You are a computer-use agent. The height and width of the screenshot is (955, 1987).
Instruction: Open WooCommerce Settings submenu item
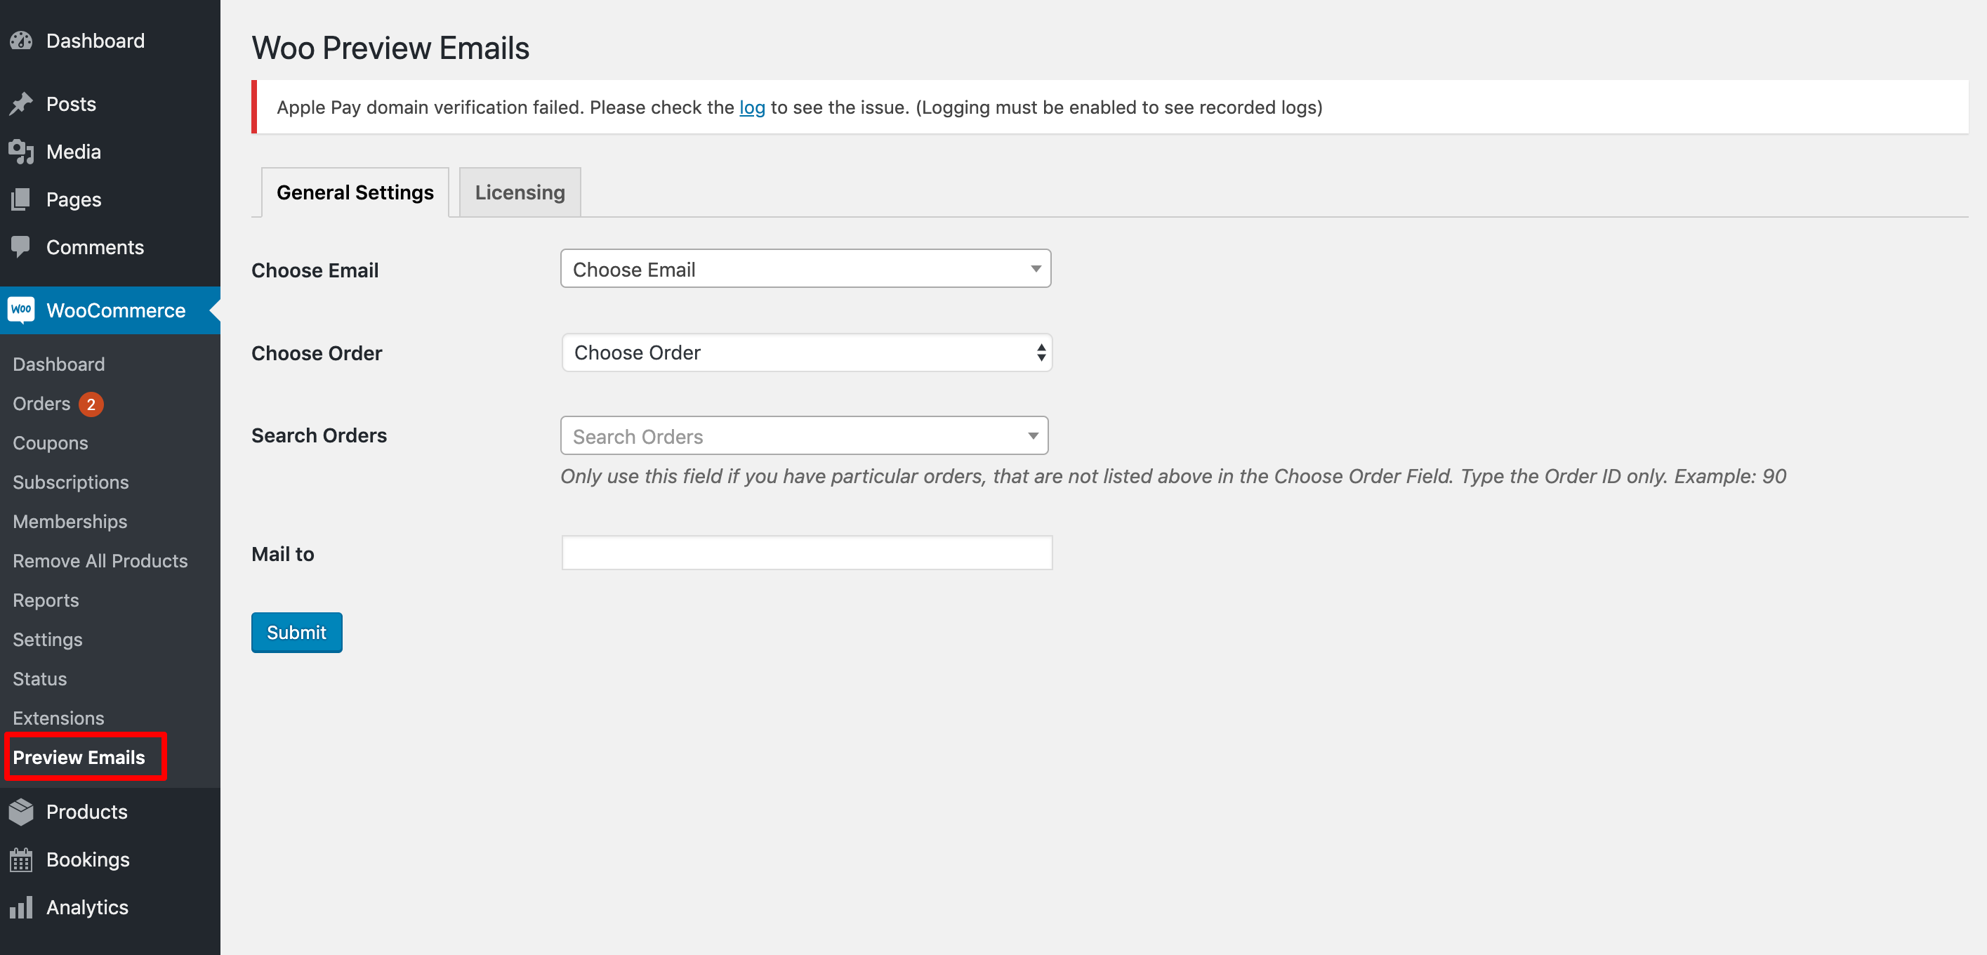coord(47,640)
